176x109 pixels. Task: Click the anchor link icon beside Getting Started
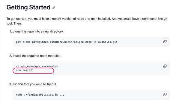tap(54, 8)
